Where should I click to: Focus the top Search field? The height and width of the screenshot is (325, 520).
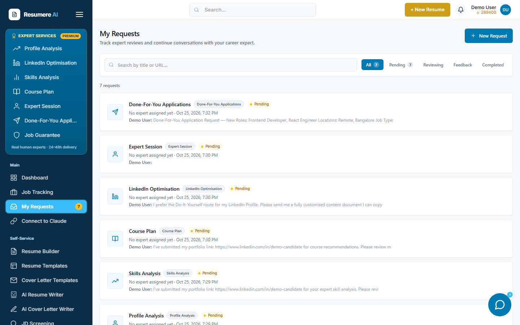(253, 10)
